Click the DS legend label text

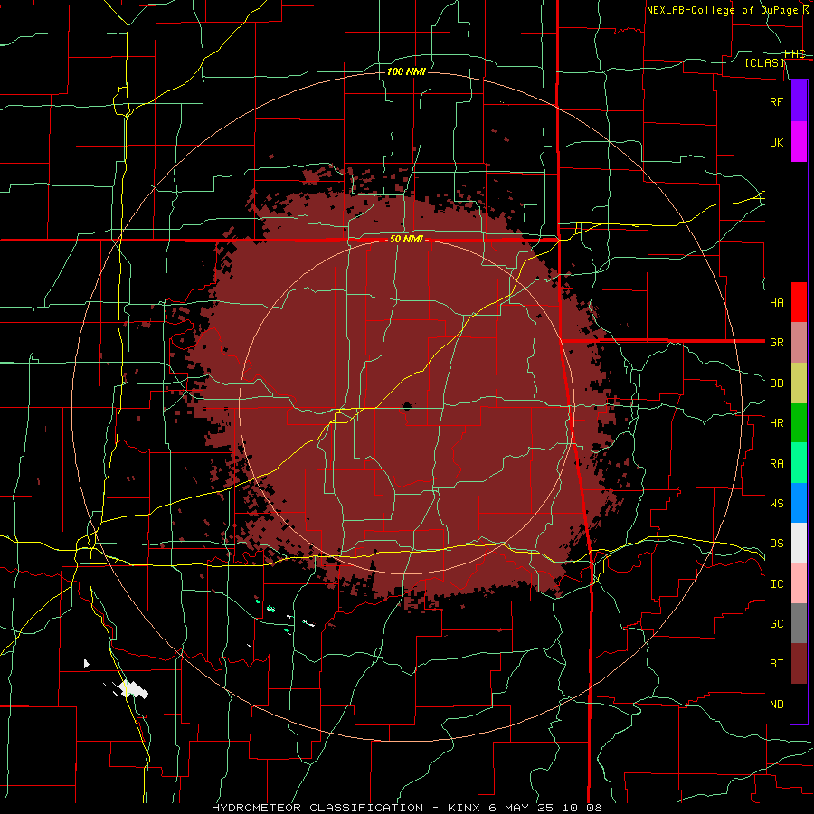point(776,544)
